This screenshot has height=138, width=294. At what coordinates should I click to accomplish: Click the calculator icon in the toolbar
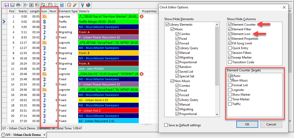tap(62, 5)
